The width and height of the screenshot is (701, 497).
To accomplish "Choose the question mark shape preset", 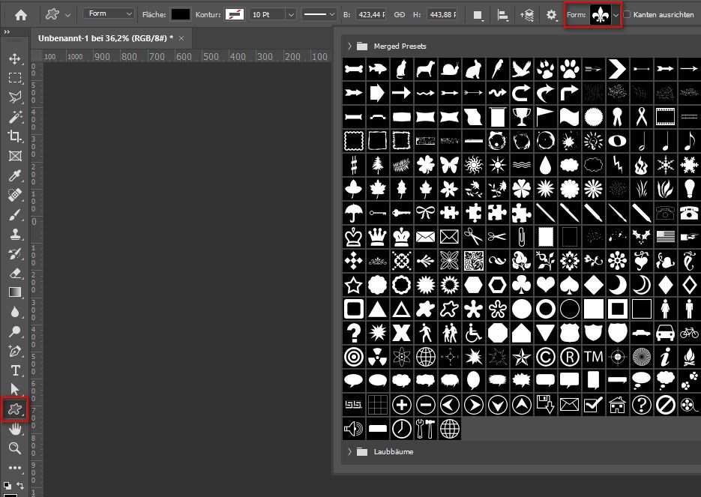I will coord(354,333).
